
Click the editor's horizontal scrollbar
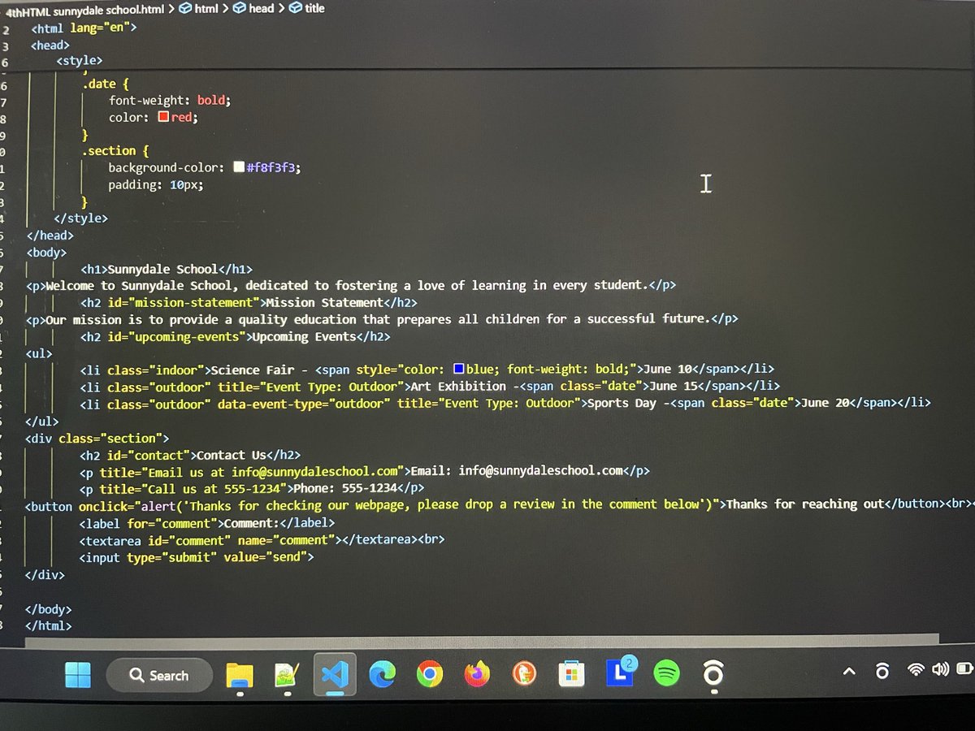[x=481, y=641]
